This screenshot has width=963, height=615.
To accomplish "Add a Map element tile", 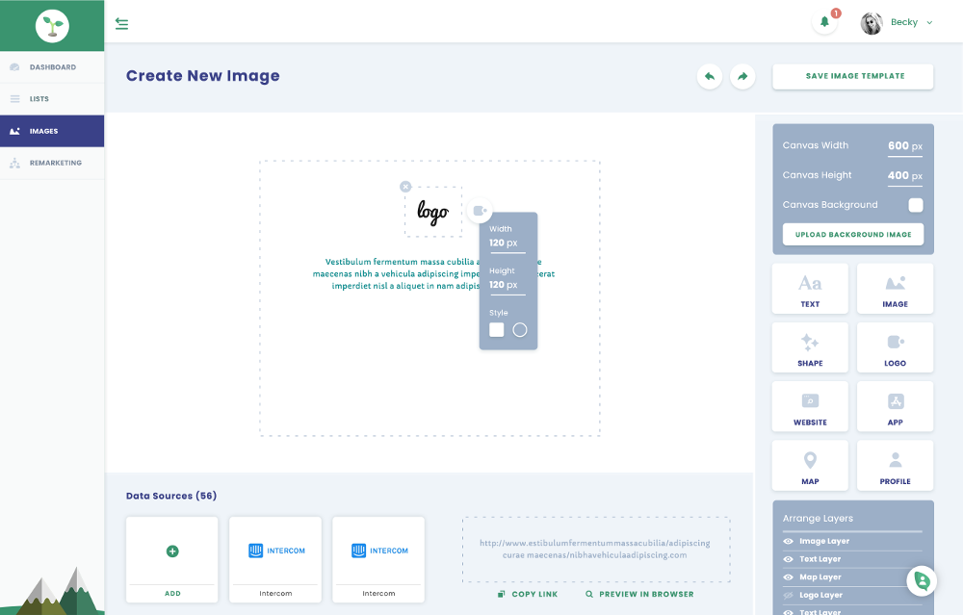I will point(810,465).
